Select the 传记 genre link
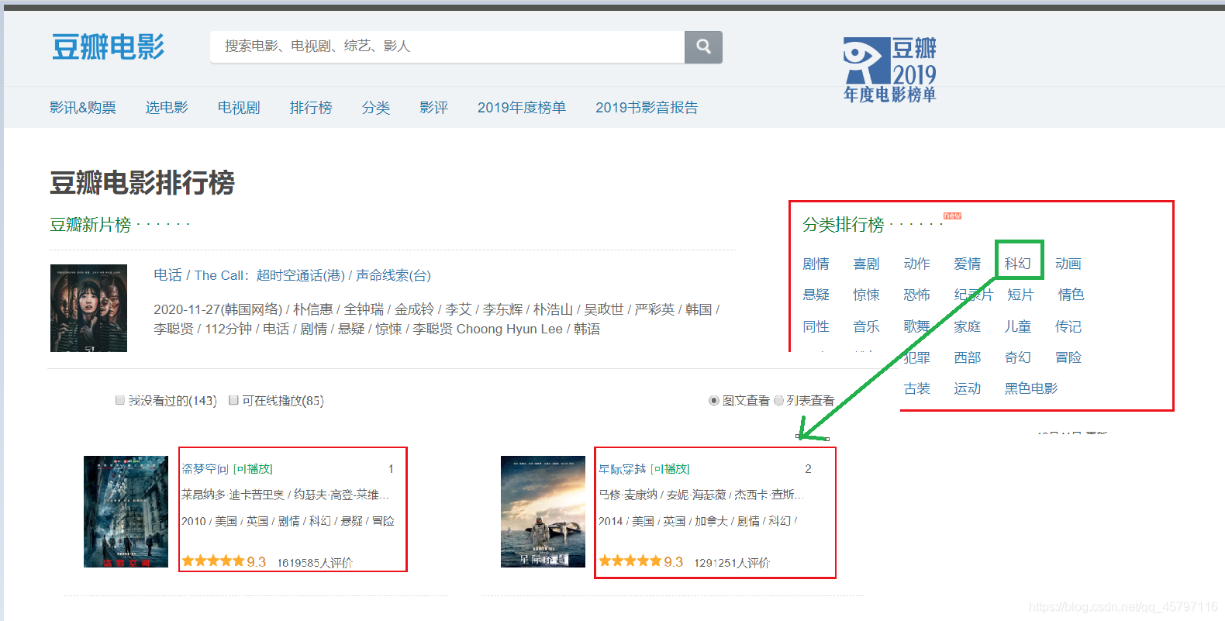This screenshot has height=621, width=1225. point(1068,326)
